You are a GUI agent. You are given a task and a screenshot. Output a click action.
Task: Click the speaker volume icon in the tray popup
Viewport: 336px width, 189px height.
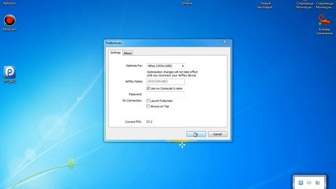tap(309, 183)
